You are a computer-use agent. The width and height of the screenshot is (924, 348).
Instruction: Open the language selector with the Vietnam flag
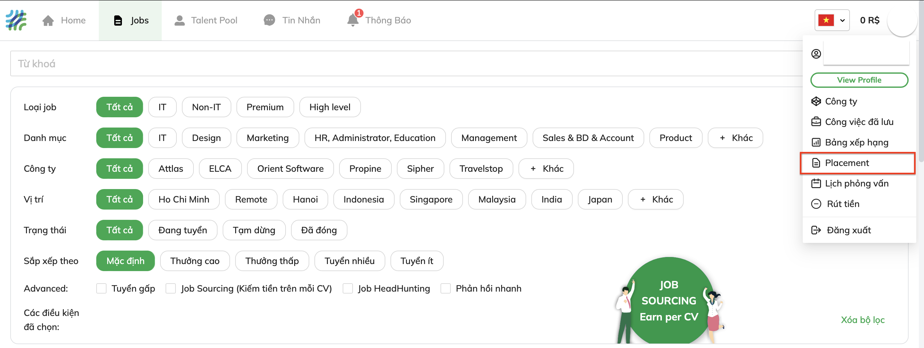(832, 20)
